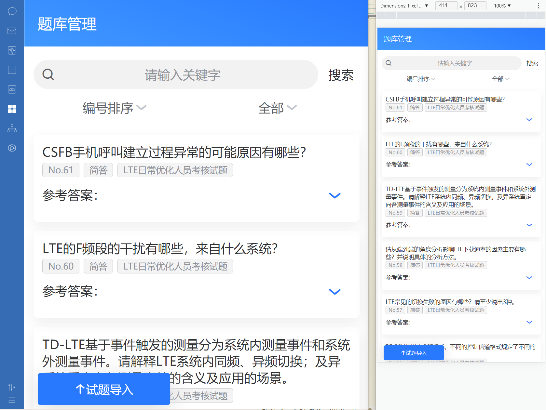
Task: Open the organization hierarchy icon in sidebar
Action: 12,128
